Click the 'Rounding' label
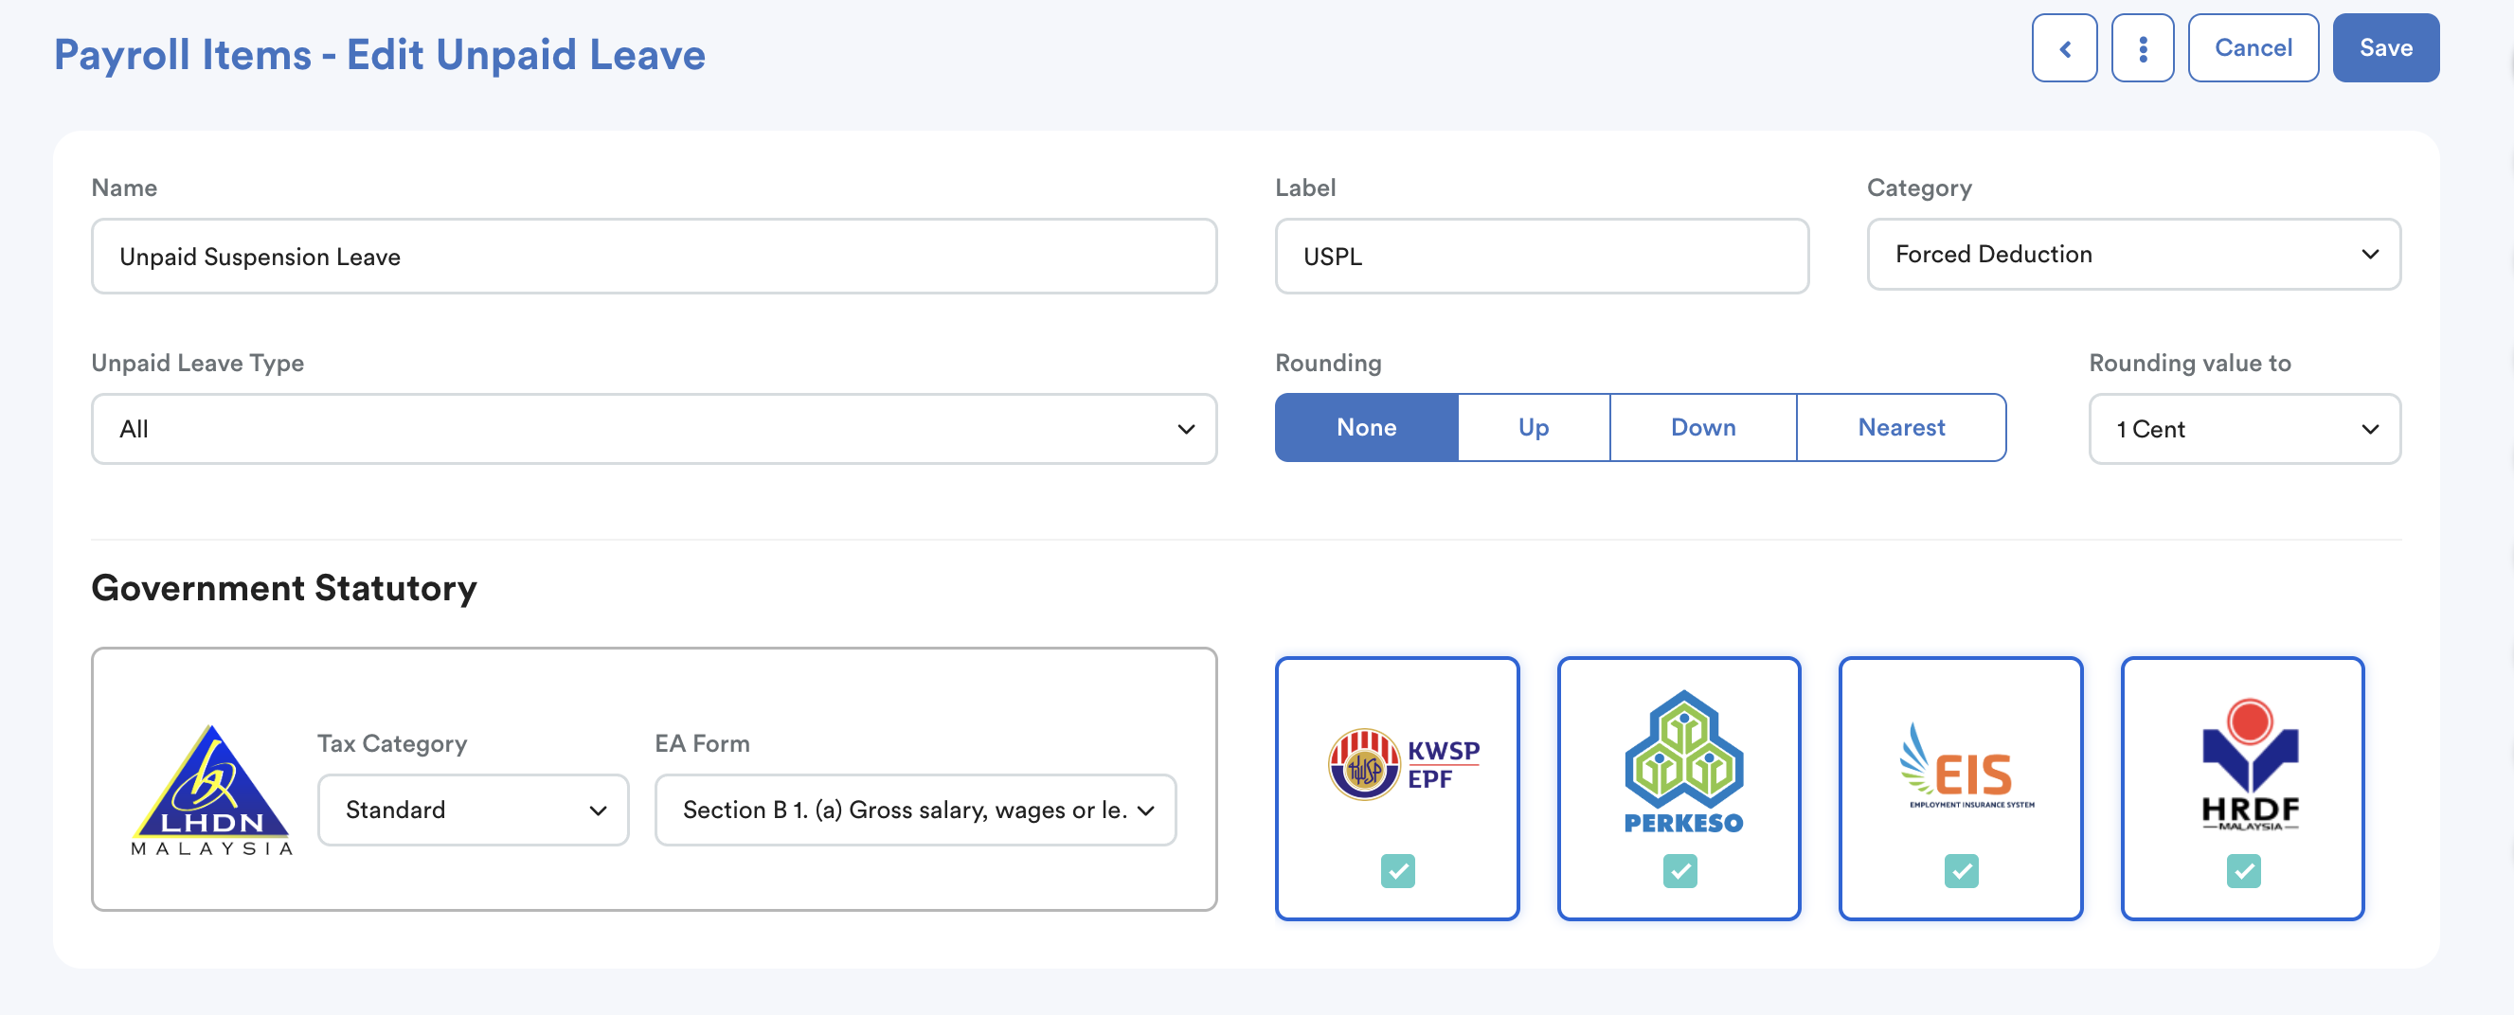 tap(1328, 362)
